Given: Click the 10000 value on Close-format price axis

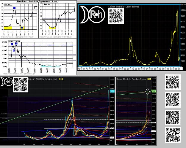Looking at the screenshot, I should tap(183, 10).
